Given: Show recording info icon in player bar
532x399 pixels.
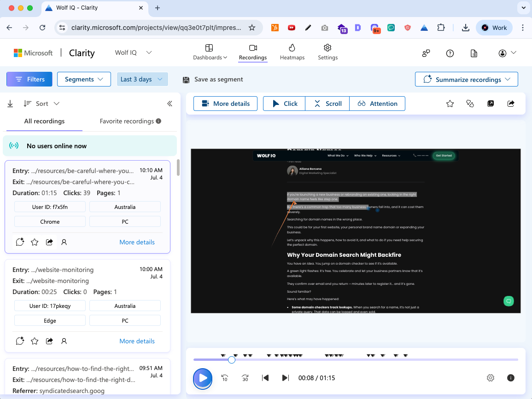Looking at the screenshot, I should [x=511, y=378].
